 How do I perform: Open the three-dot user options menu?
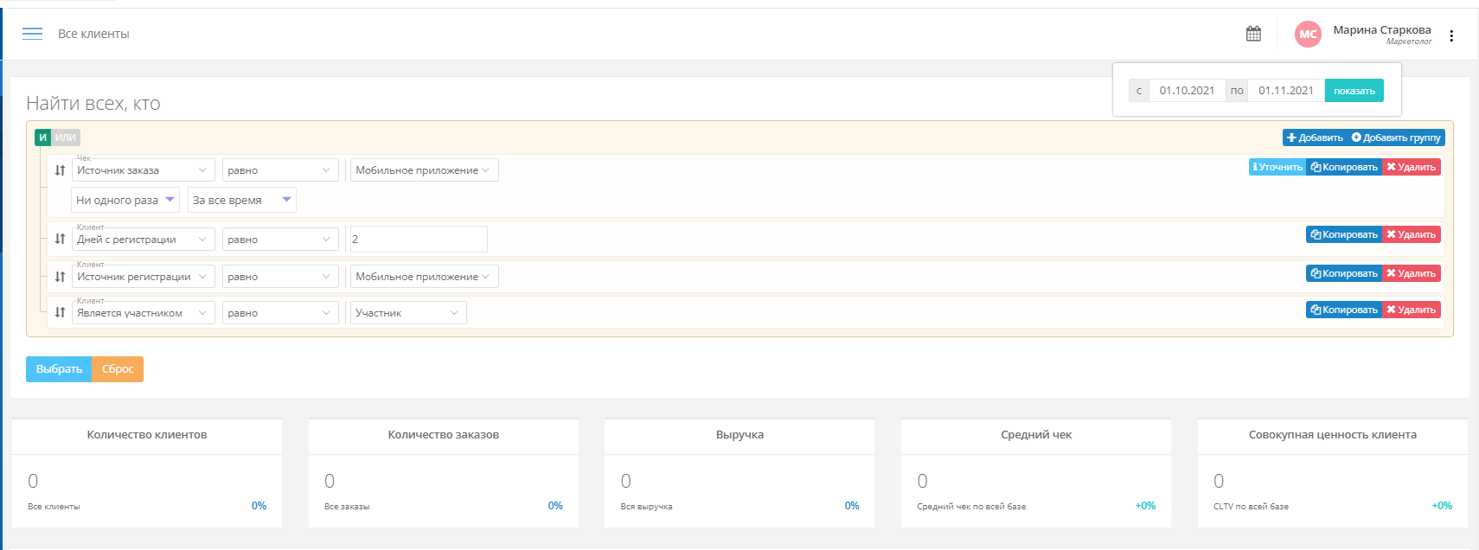(x=1451, y=35)
